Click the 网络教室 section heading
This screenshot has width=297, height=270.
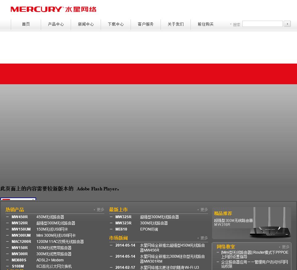(226, 247)
